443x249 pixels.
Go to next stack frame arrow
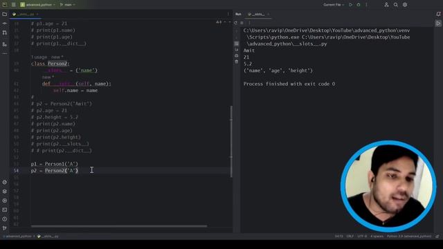pos(237,37)
